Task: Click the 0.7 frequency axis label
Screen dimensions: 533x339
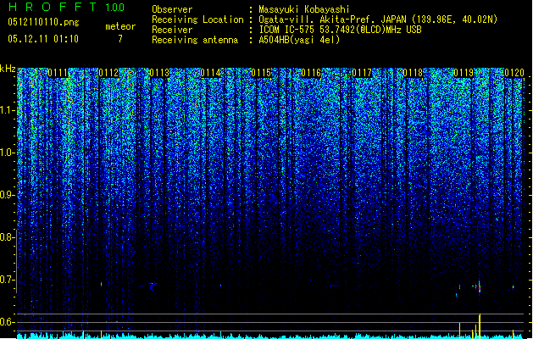Action: (x=8, y=280)
